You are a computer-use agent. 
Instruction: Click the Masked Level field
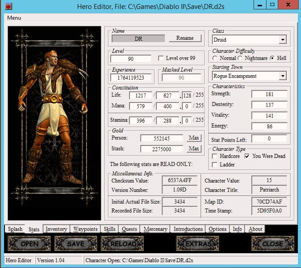(181, 78)
